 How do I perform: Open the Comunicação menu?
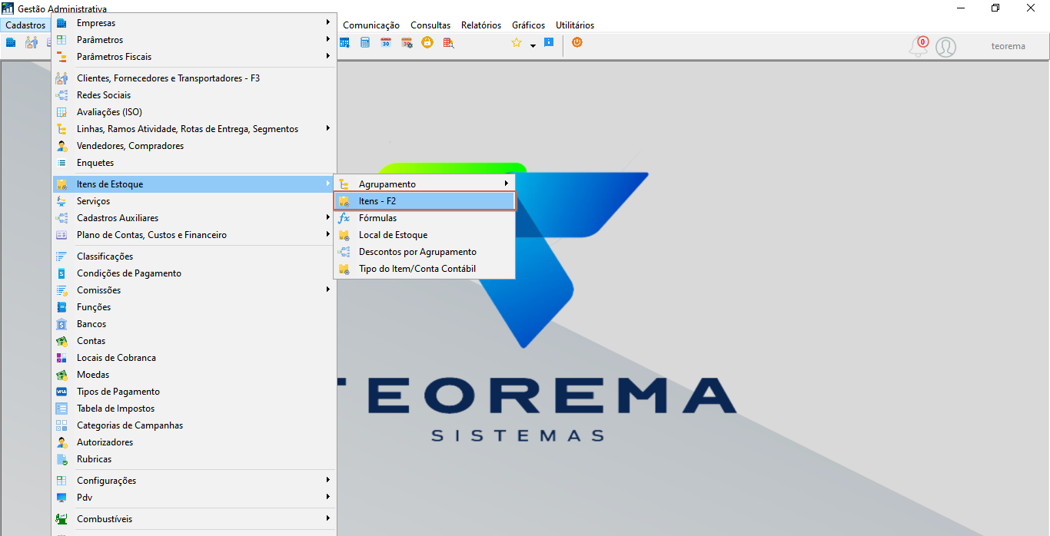point(371,25)
